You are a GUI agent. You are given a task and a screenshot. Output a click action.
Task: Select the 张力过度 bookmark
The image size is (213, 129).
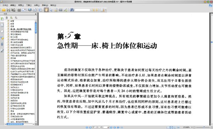pos(14,37)
